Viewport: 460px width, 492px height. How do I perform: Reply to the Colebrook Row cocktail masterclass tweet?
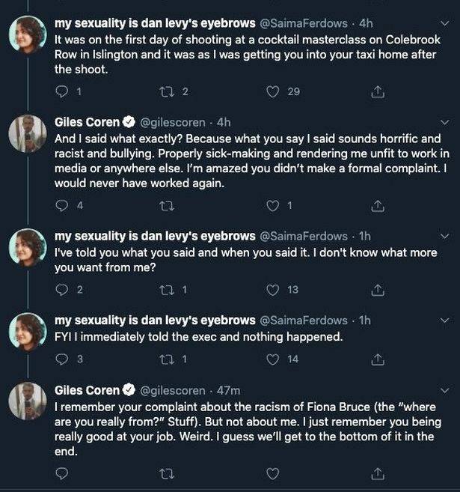click(x=61, y=91)
